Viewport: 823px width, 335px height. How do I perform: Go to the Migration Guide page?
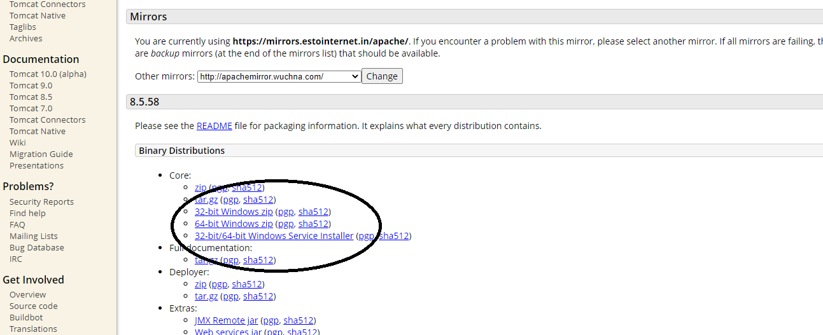tap(41, 154)
